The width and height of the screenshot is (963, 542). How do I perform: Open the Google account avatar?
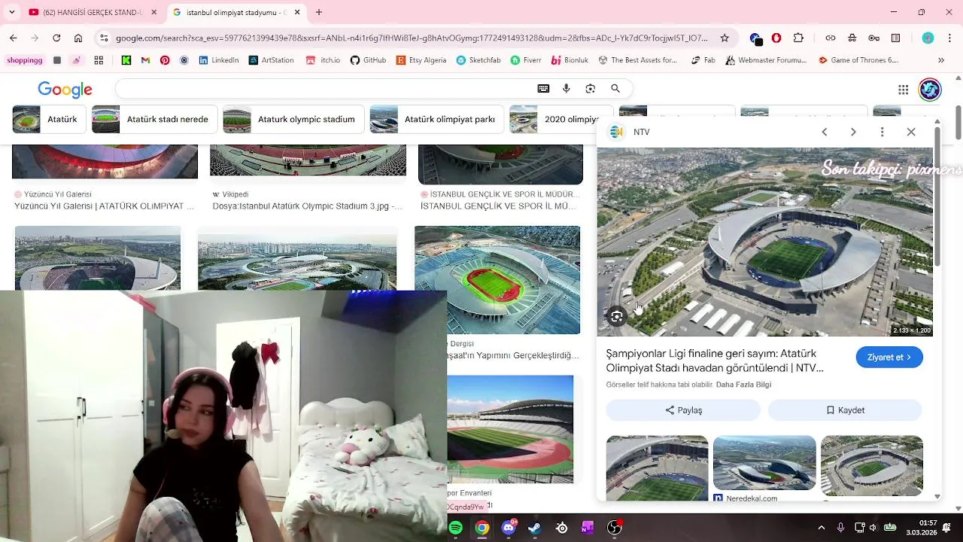930,90
